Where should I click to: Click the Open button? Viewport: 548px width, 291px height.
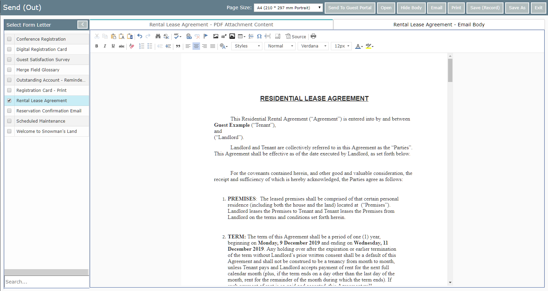point(386,8)
